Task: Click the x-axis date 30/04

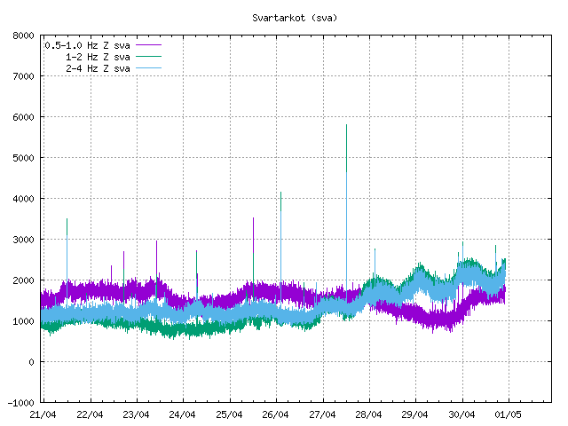Action: coord(461,414)
